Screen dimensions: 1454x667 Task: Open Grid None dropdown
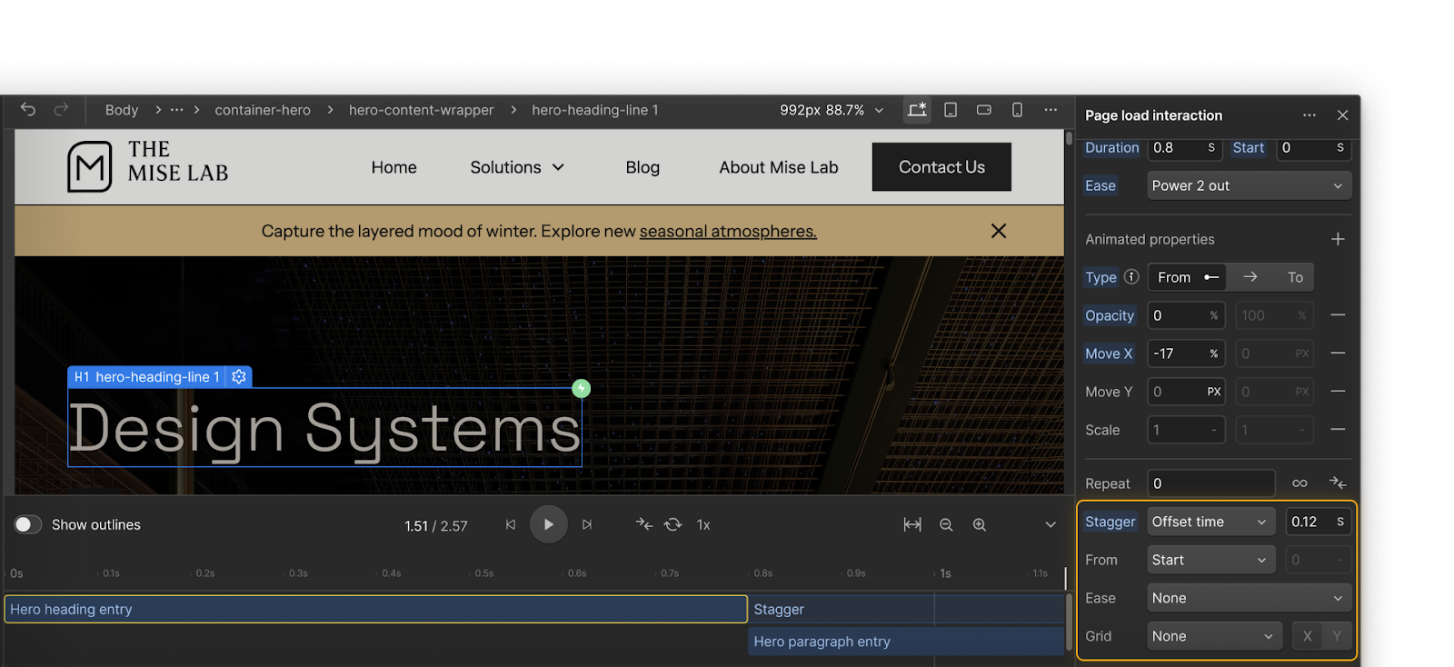(x=1215, y=636)
